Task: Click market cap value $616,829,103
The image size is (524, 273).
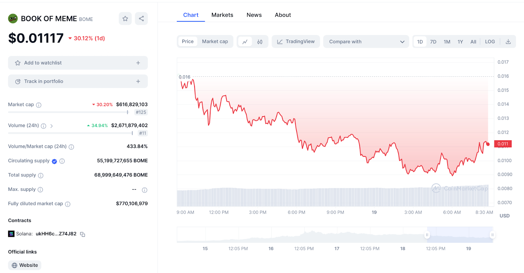Action: tap(132, 104)
